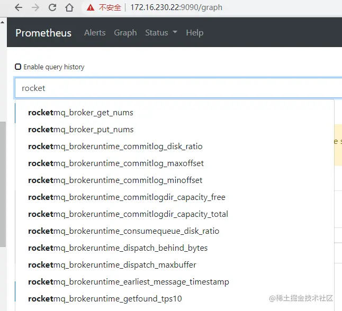Open the Prometheus brand link
Screen dimensions: 342x311
[43, 33]
